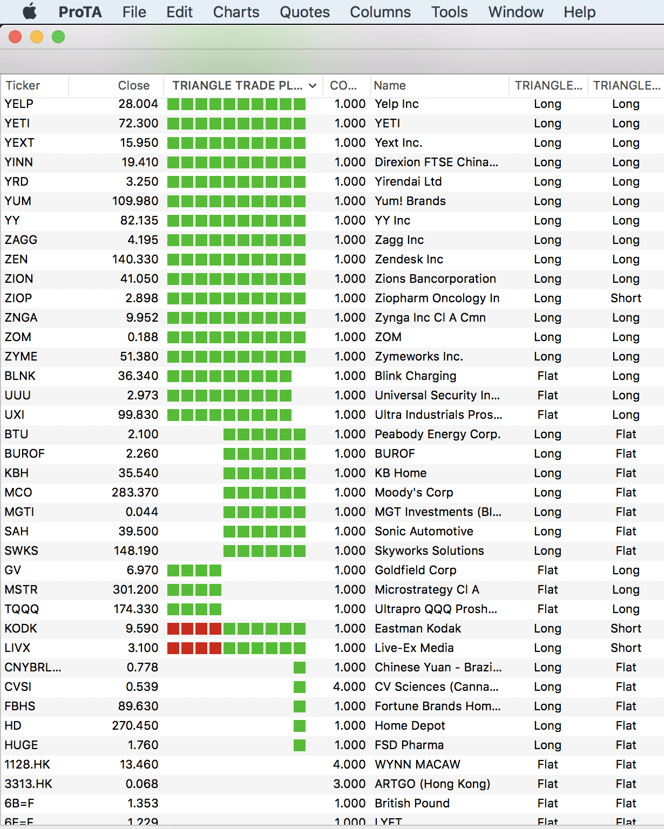Open the Quotes menu
This screenshot has height=829, width=664.
pos(304,12)
